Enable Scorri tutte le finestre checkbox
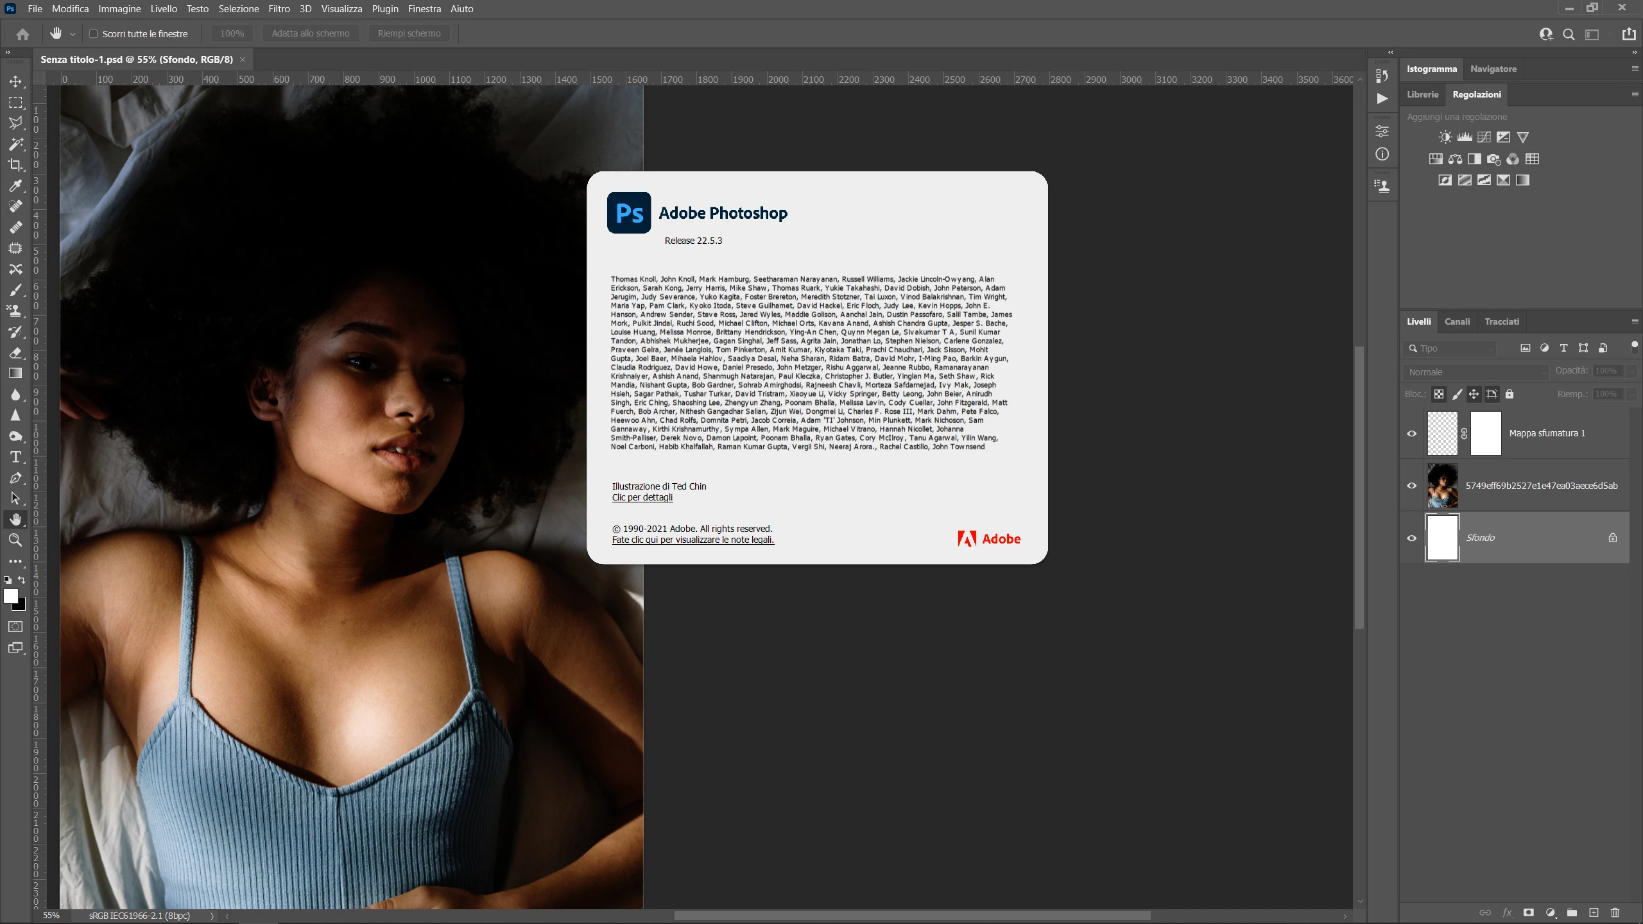Screen dimensions: 1643x924 [94, 34]
